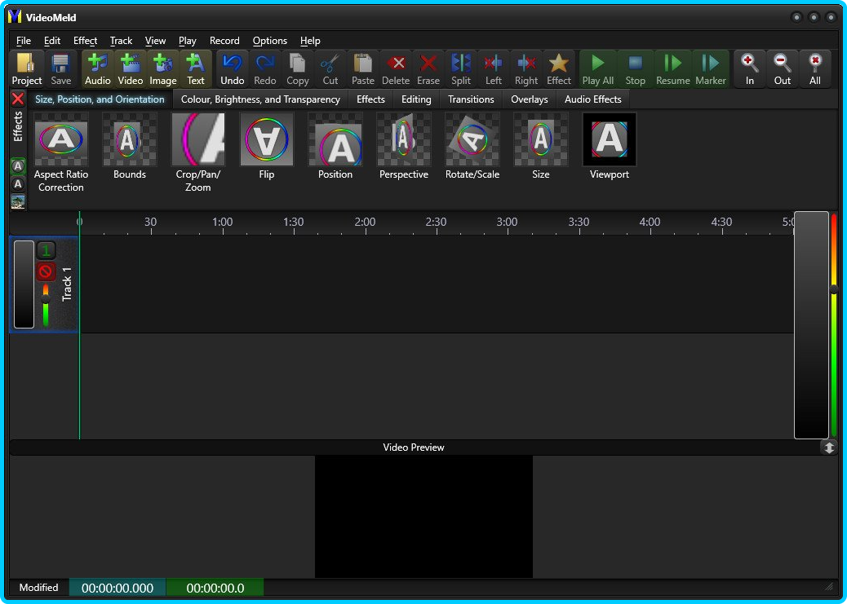Screen dimensions: 847x604
Task: Open the Transitions tab
Action: point(471,99)
